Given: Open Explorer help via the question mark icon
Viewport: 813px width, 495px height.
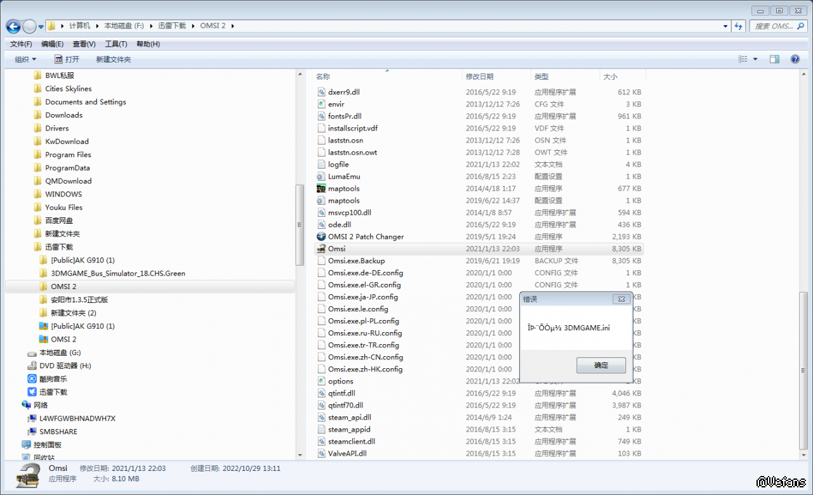Looking at the screenshot, I should pyautogui.click(x=795, y=59).
